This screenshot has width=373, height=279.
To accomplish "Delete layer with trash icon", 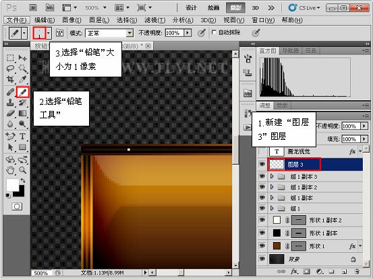I will point(356,272).
